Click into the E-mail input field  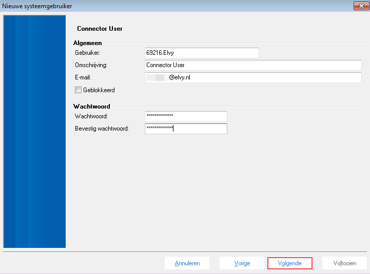(253, 77)
